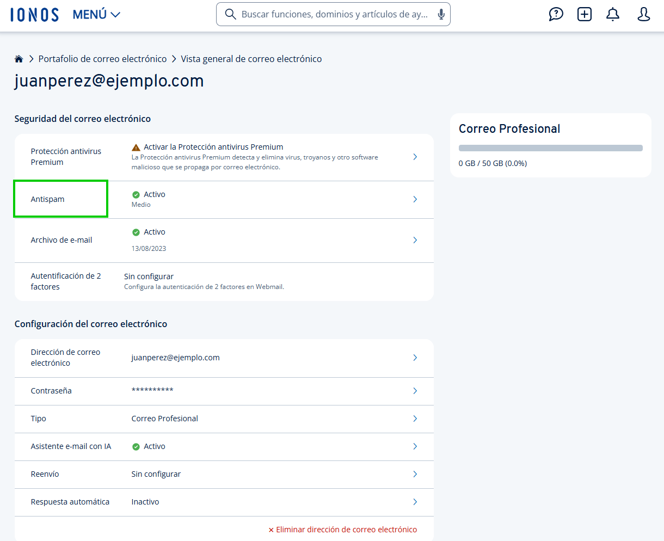Open the Respuesta automática row chevron
The height and width of the screenshot is (541, 664).
point(415,502)
